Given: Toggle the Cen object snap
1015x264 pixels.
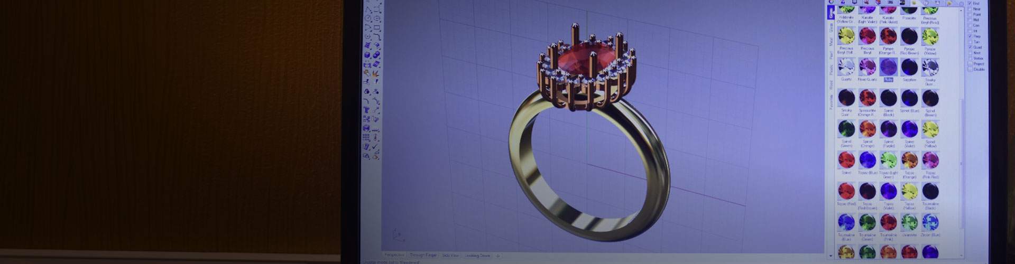Looking at the screenshot, I should (970, 25).
